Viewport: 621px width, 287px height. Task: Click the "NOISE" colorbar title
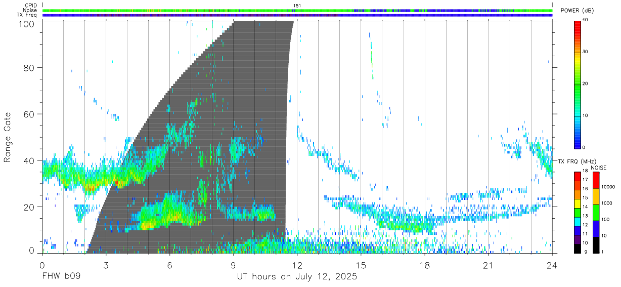coord(598,168)
